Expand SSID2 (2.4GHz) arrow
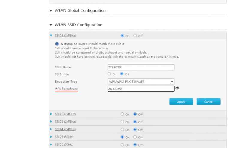Screen dimensions: 230x148 (51, 114)
